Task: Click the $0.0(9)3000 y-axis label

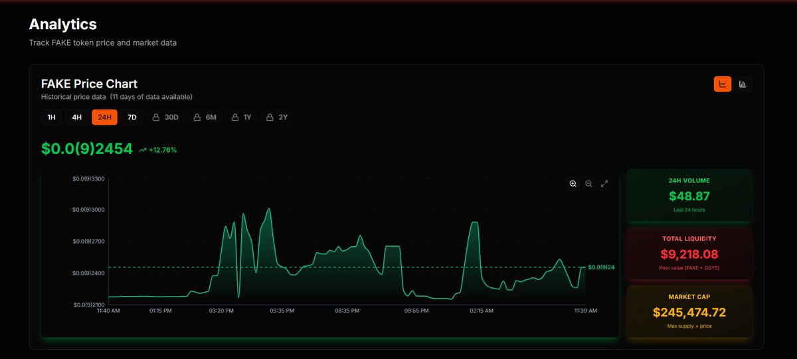Action: pos(89,210)
